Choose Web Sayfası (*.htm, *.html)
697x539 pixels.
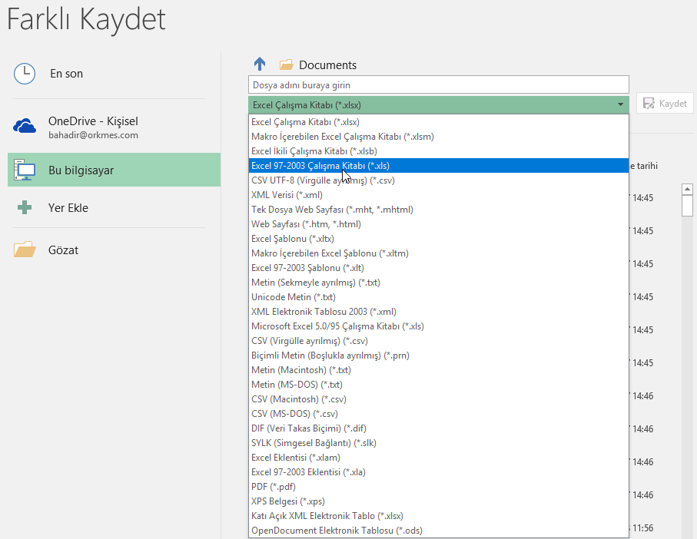tap(439, 223)
